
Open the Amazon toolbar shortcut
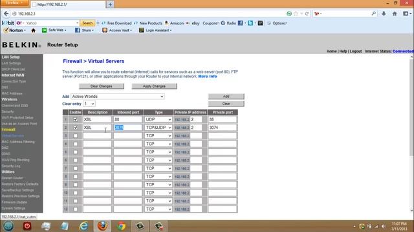coord(174,23)
